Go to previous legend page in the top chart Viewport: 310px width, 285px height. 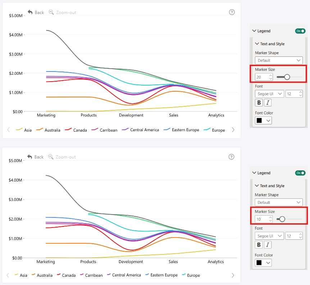(x=9, y=130)
